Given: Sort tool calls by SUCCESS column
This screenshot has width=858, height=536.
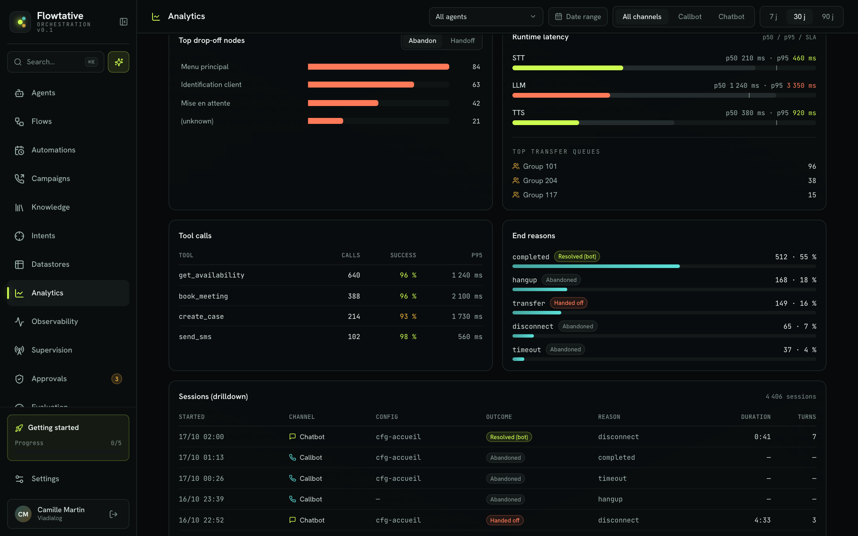Looking at the screenshot, I should [403, 255].
